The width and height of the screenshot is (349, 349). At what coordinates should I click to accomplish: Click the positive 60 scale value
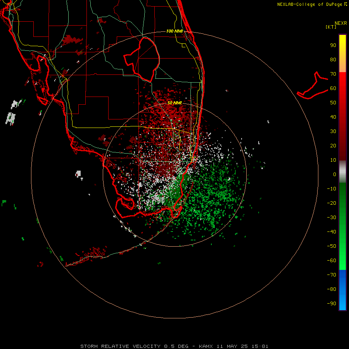pos(333,88)
